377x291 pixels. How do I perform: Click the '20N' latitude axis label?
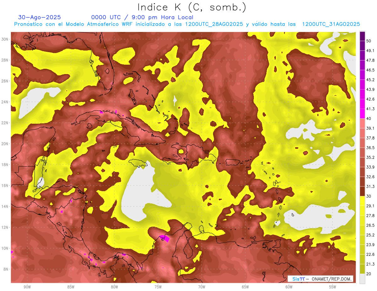[x=5, y=144]
